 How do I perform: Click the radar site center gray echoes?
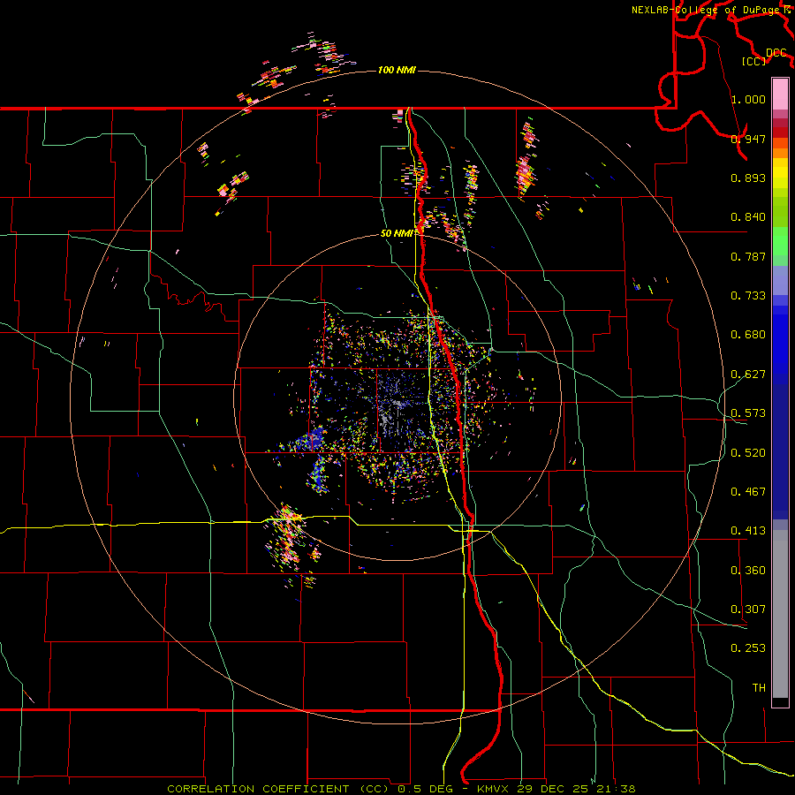coord(393,412)
